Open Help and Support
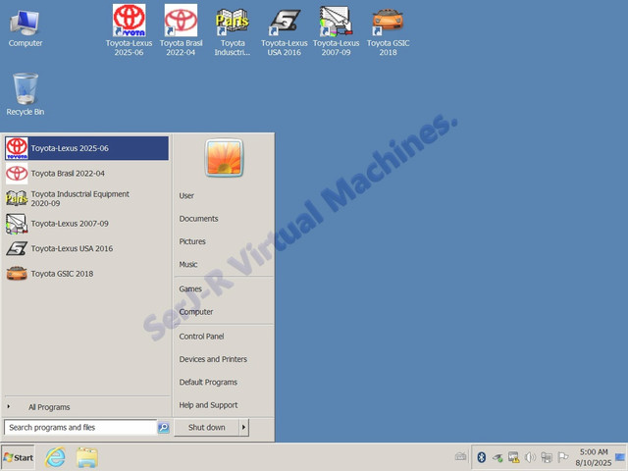This screenshot has width=628, height=471. point(208,405)
